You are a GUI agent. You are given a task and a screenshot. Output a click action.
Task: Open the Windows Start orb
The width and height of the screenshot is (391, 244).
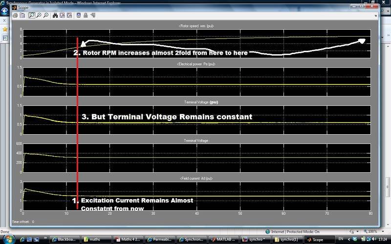point(9,239)
